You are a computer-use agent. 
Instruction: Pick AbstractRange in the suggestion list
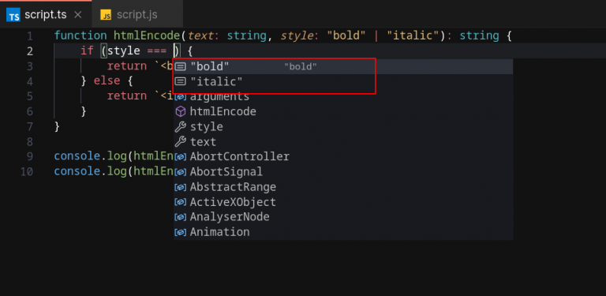click(343, 187)
